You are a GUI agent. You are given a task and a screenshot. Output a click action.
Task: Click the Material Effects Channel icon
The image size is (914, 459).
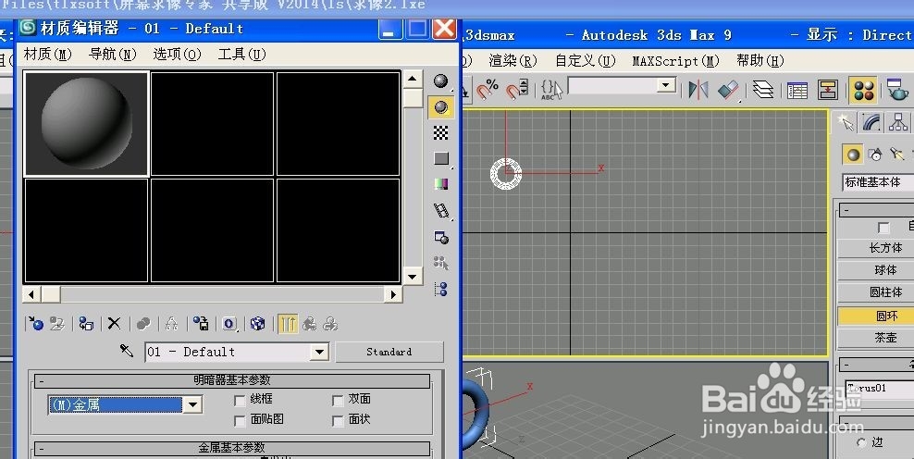point(229,324)
